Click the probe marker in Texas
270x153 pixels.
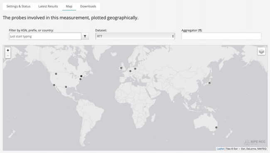tap(66, 87)
